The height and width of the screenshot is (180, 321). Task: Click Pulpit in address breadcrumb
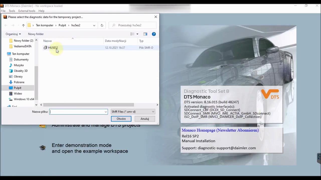tap(62, 25)
